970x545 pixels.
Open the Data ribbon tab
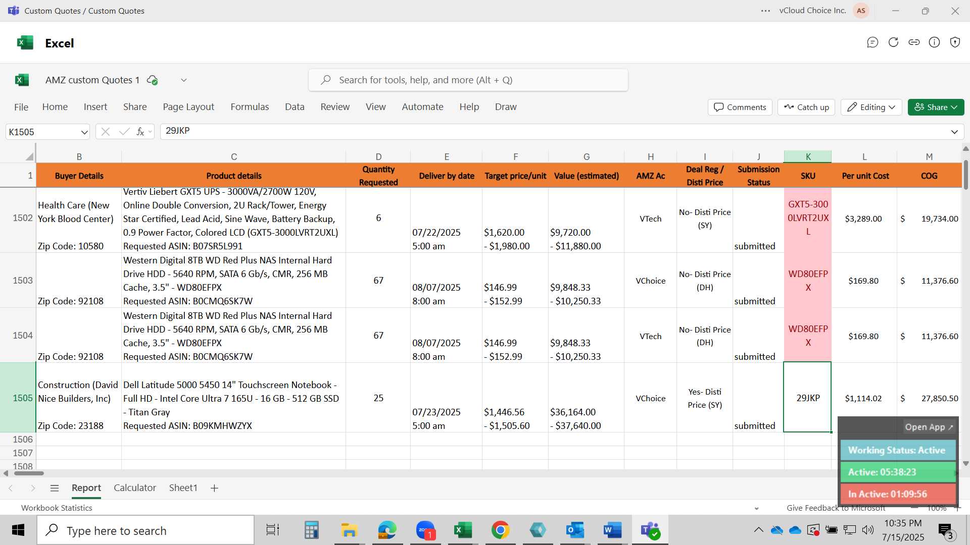tap(295, 107)
